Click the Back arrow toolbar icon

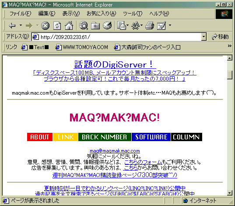click(x=12, y=25)
